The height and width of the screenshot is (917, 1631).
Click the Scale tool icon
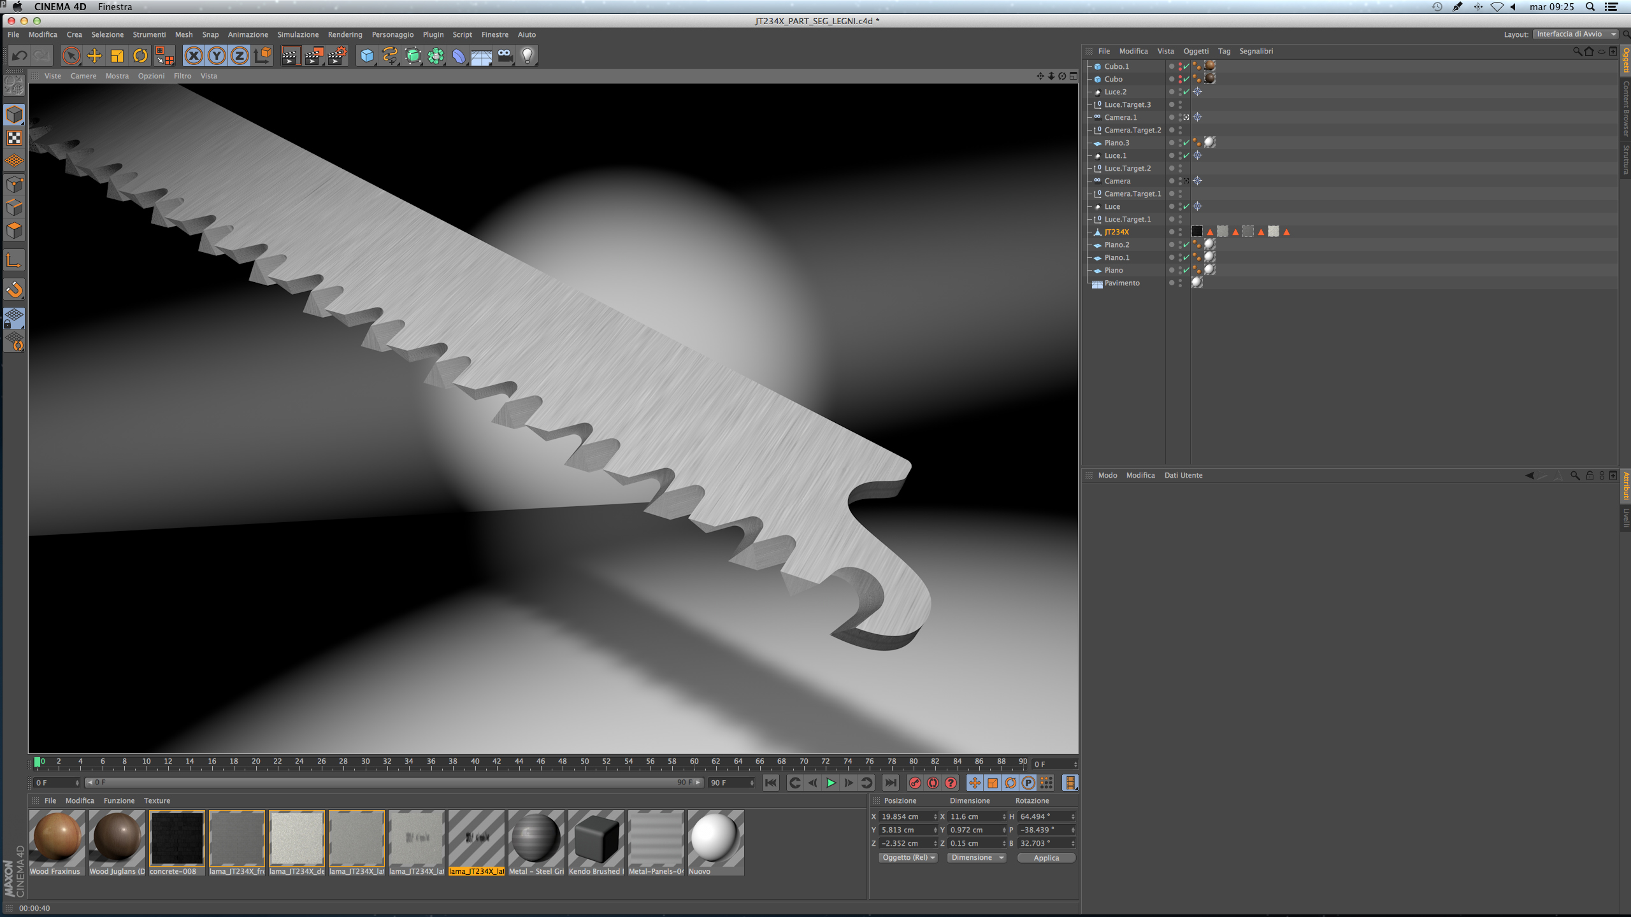pos(117,56)
